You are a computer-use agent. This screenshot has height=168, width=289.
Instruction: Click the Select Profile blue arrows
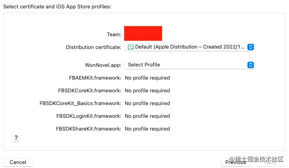[x=251, y=65]
